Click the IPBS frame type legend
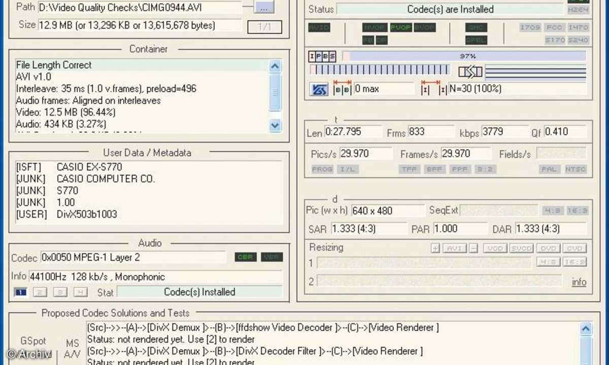 click(322, 56)
